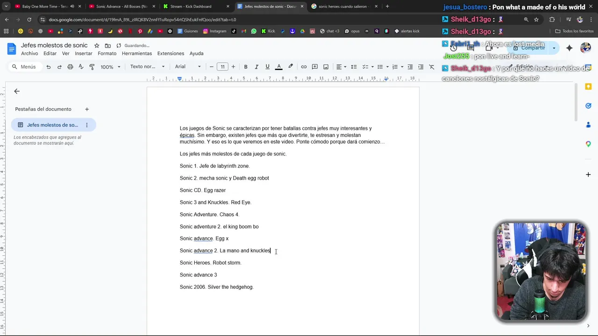Bookmark this page with address bar star
This screenshot has width=598, height=336.
click(536, 20)
